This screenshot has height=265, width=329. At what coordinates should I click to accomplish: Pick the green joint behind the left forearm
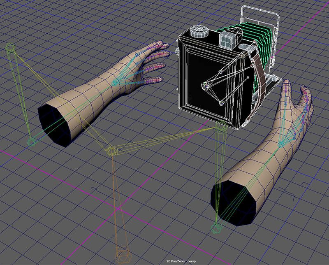pos(31,142)
